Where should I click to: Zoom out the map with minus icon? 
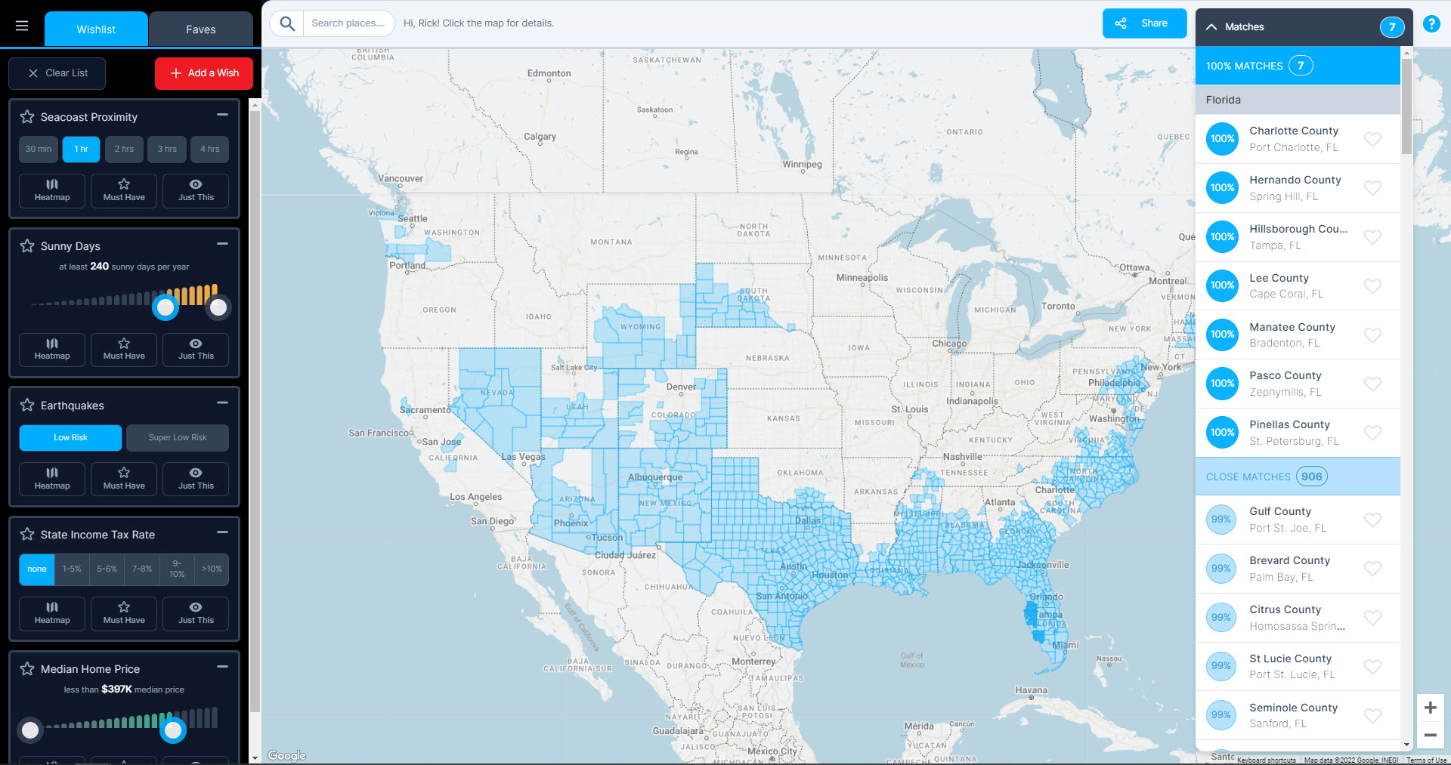tap(1430, 735)
